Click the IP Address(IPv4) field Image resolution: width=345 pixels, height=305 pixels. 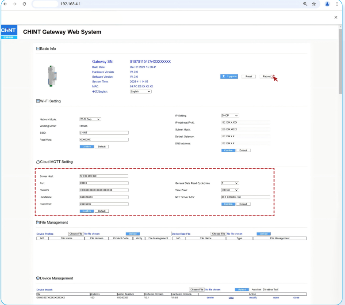coord(245,123)
